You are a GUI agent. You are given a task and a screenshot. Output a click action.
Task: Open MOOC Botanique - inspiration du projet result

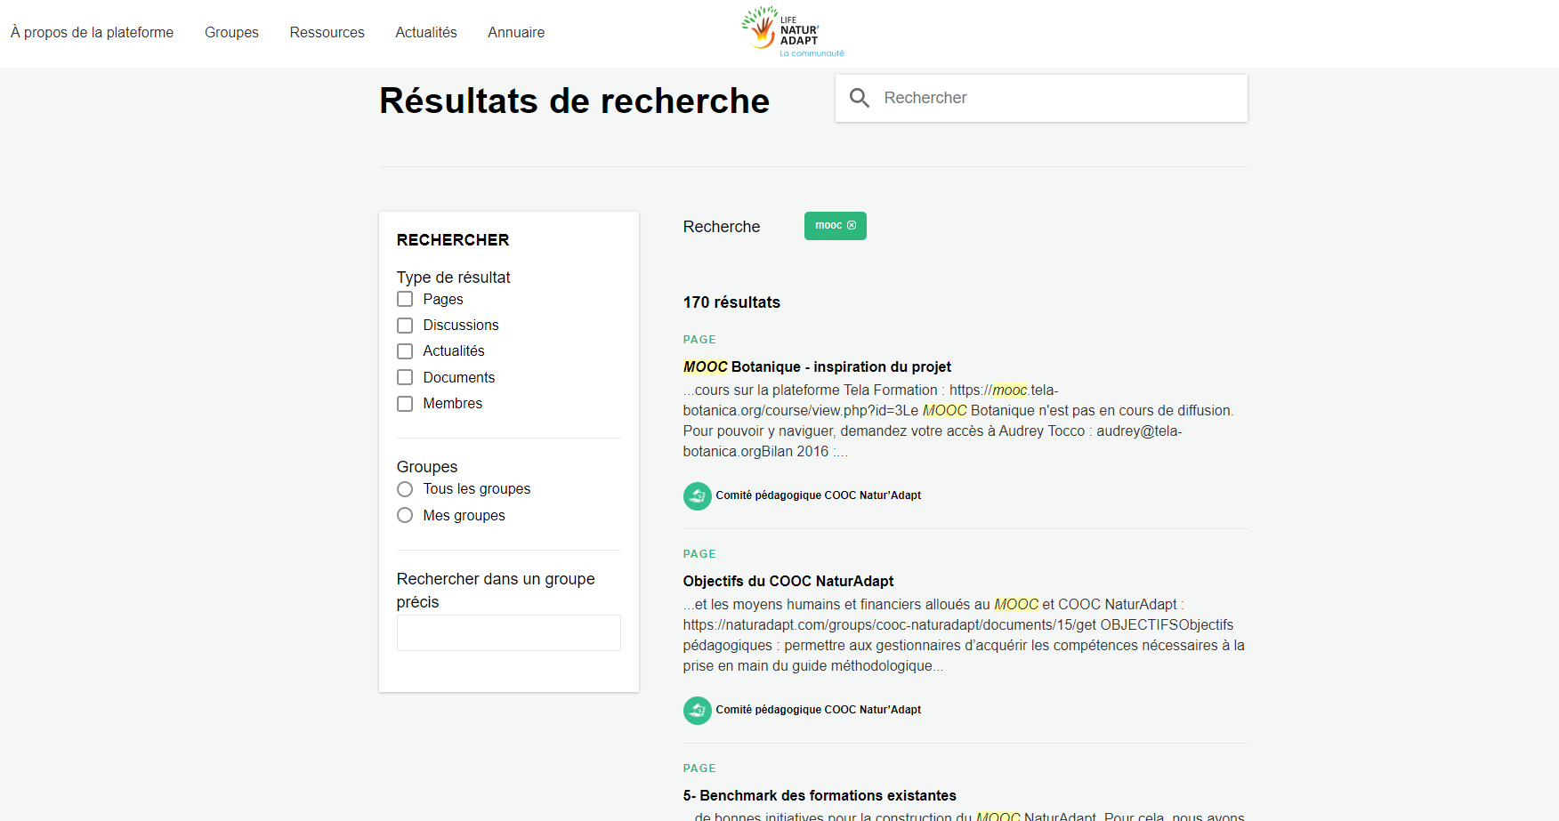pos(817,367)
